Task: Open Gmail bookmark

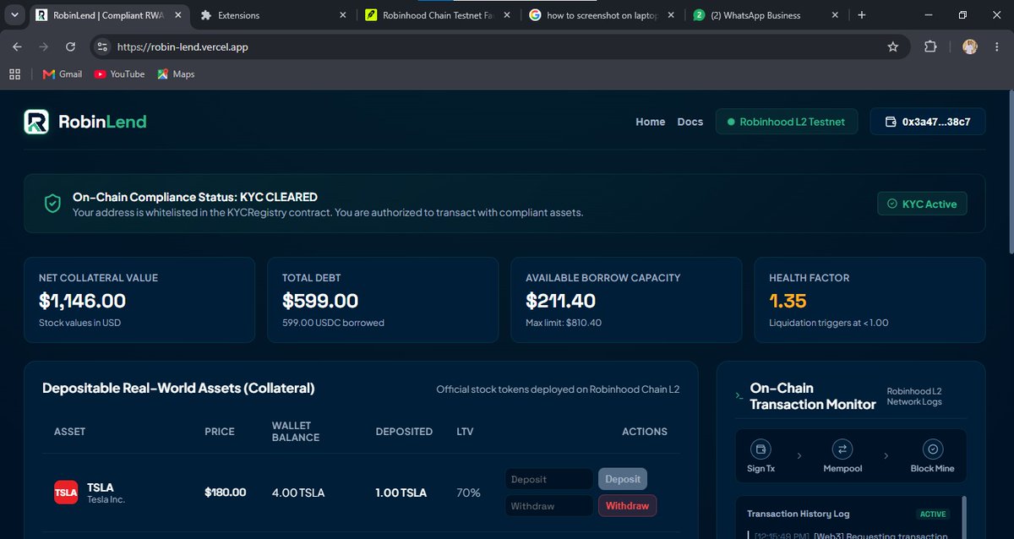Action: tap(63, 74)
